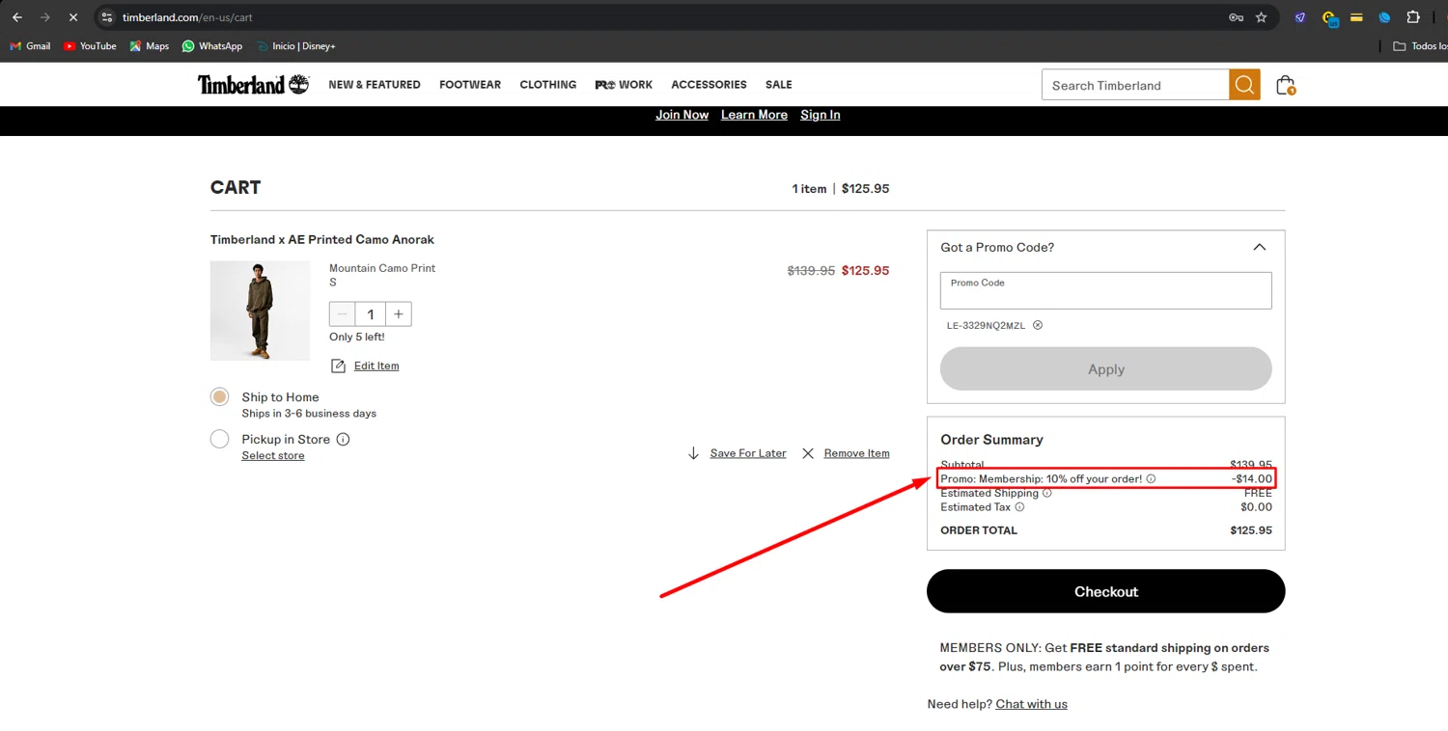This screenshot has width=1448, height=731.
Task: Click the black Checkout button
Action: click(x=1106, y=591)
